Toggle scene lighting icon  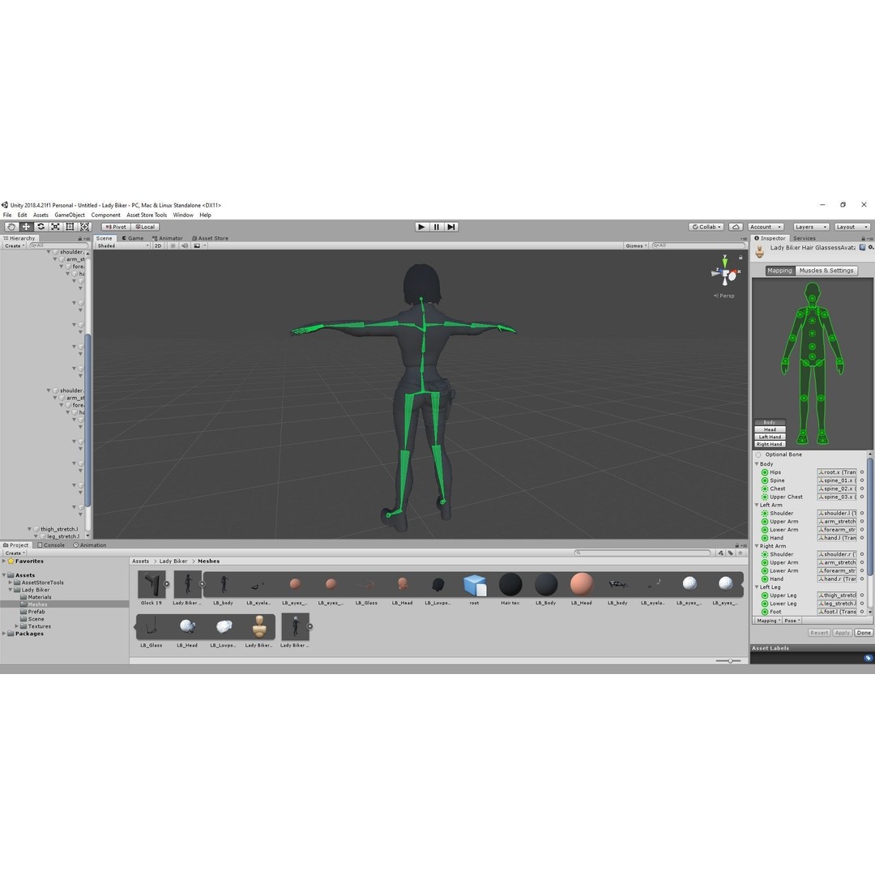[173, 245]
